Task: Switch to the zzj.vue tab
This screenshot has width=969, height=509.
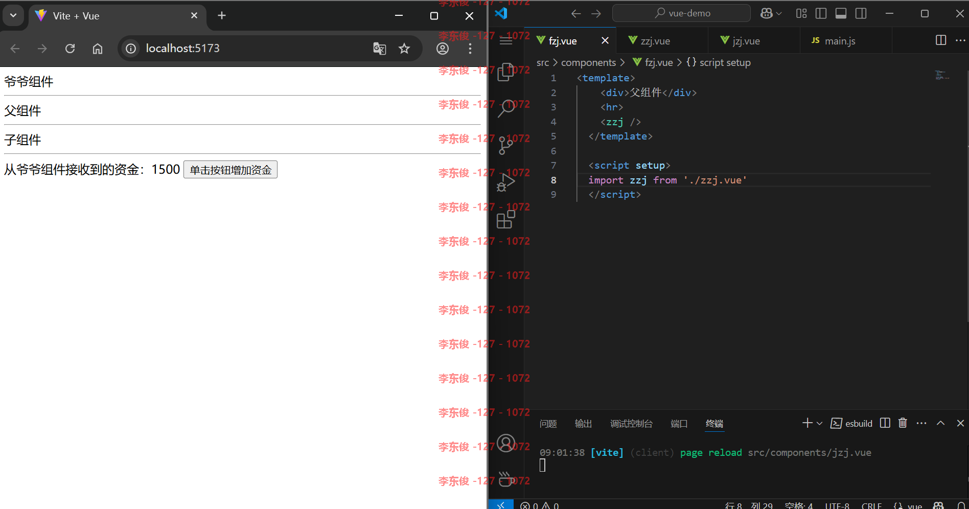Action: pyautogui.click(x=662, y=41)
